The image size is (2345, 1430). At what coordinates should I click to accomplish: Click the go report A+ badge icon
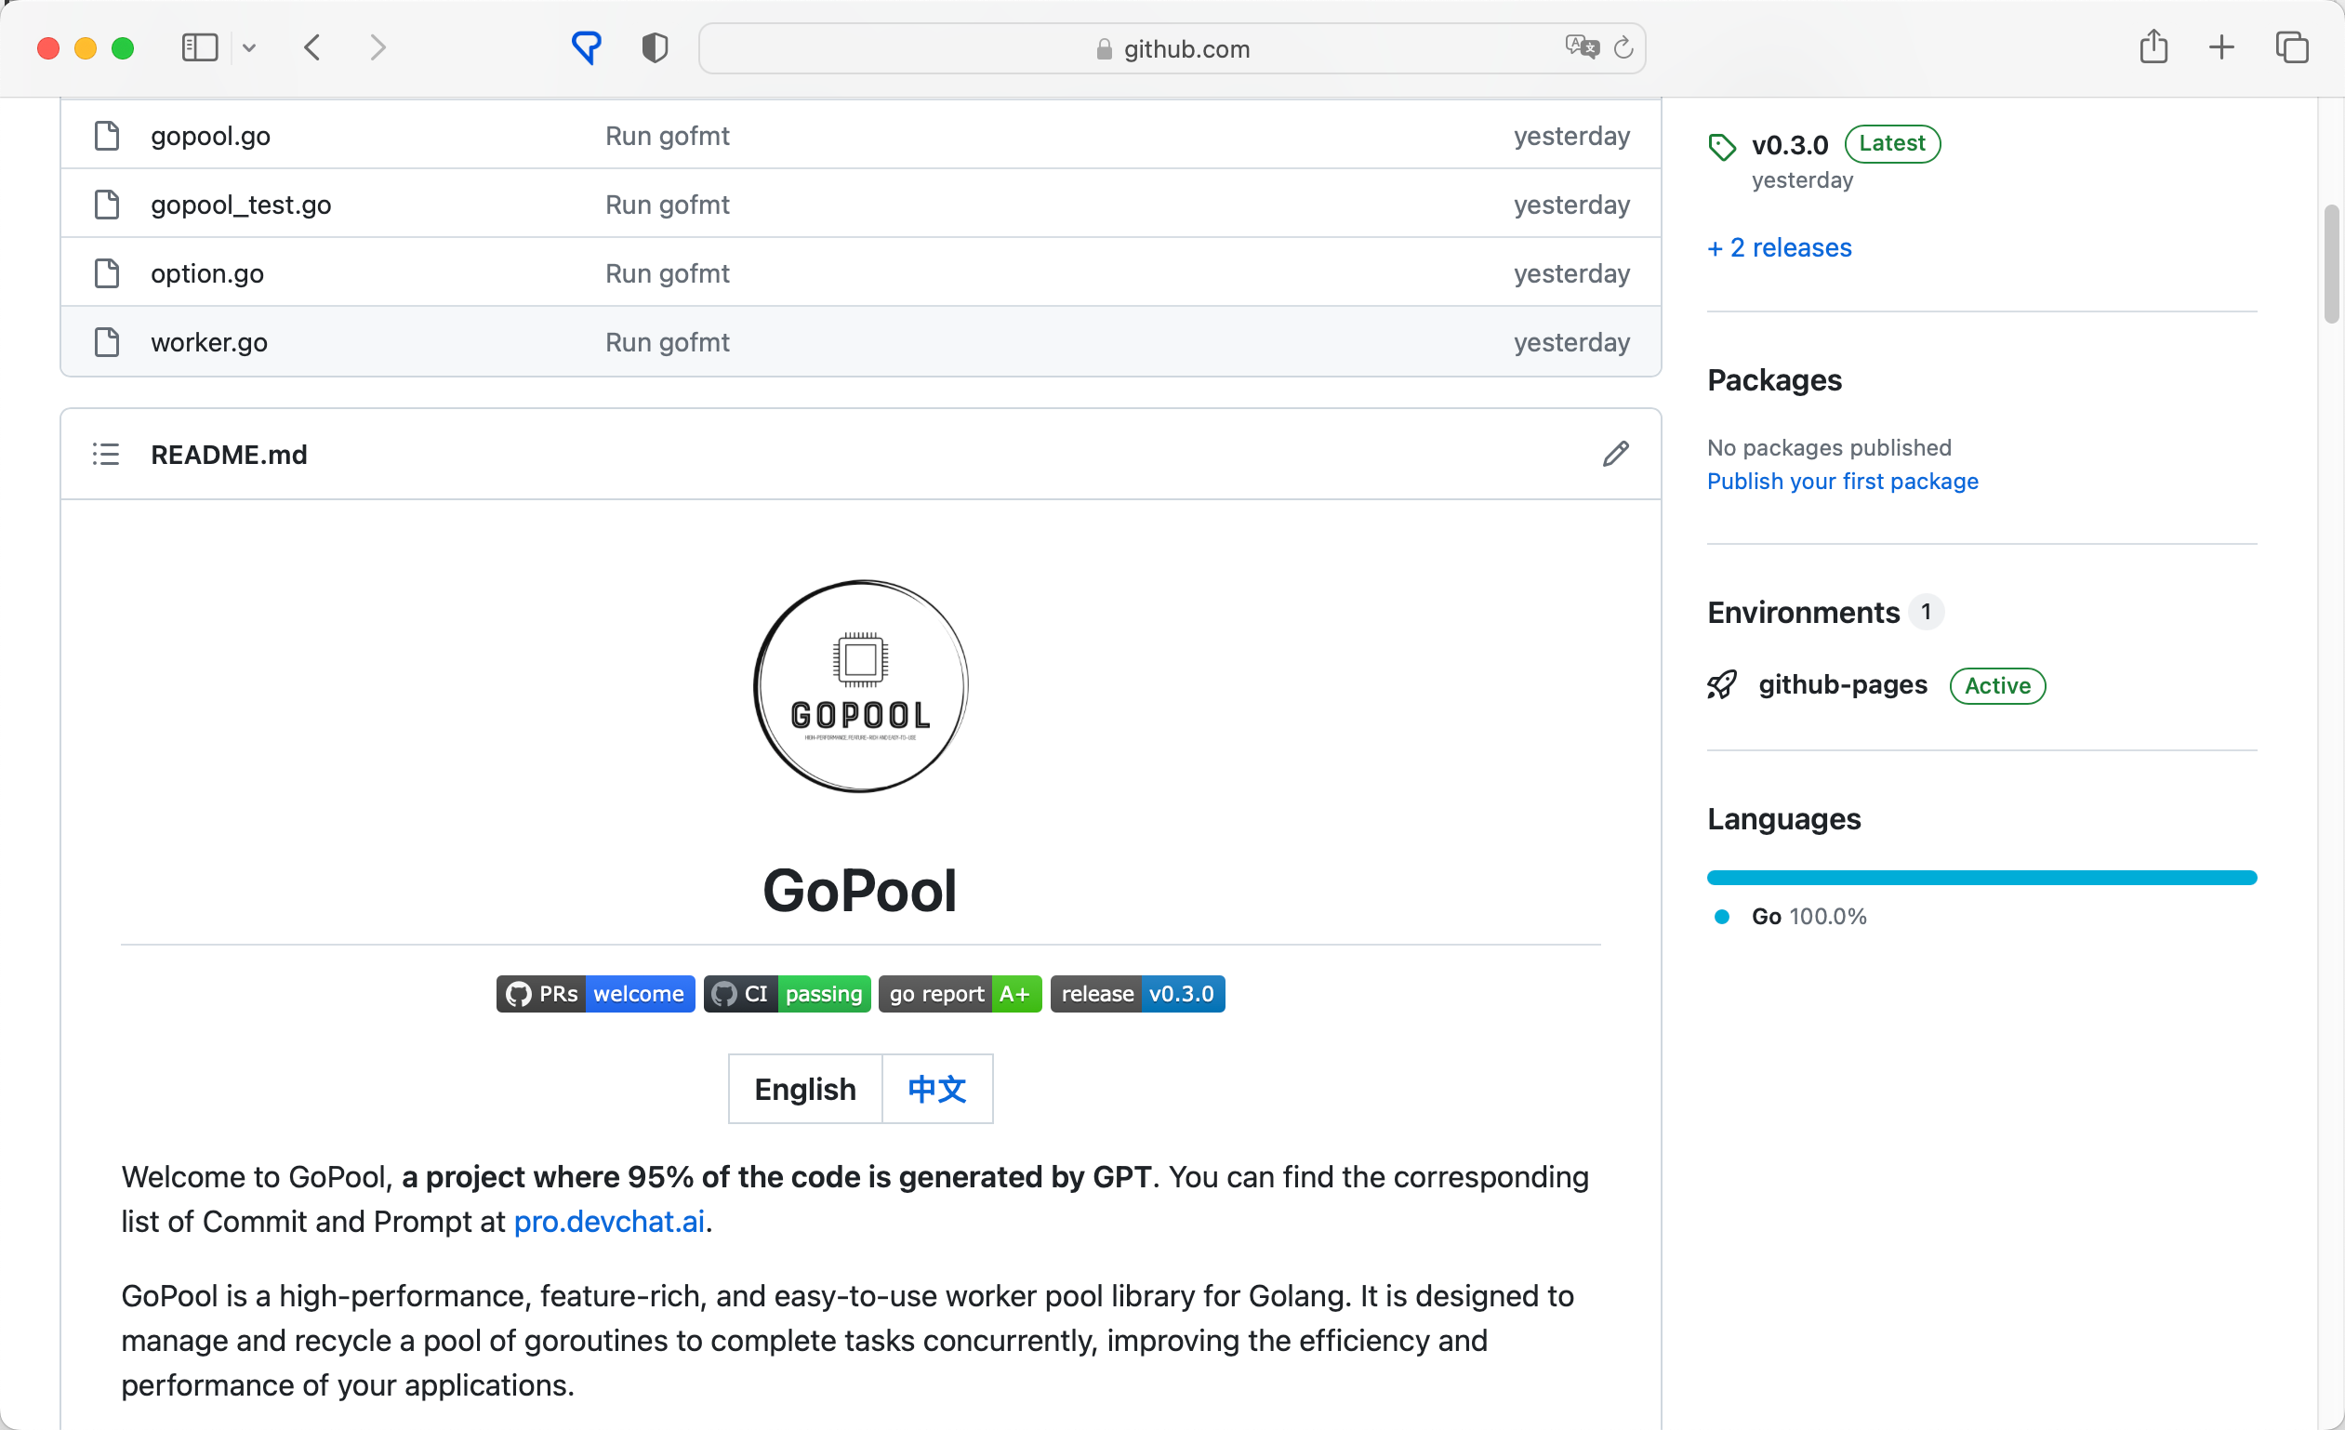point(961,993)
